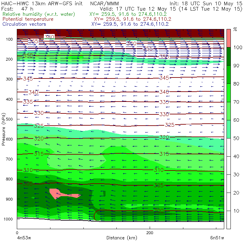Click the '(14 LST Tue 12 May 15)' local time text

click(211, 9)
